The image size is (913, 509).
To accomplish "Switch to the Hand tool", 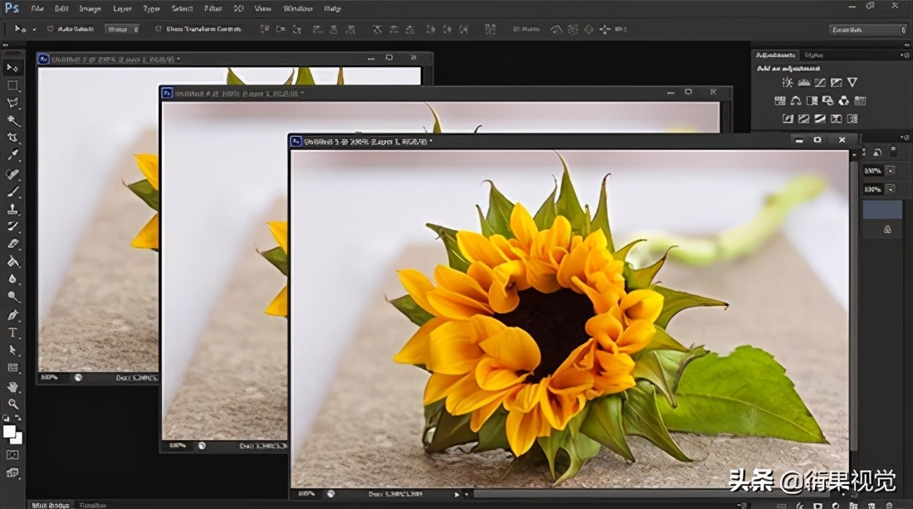I will [12, 386].
